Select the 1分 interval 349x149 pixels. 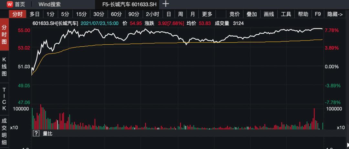[50, 14]
